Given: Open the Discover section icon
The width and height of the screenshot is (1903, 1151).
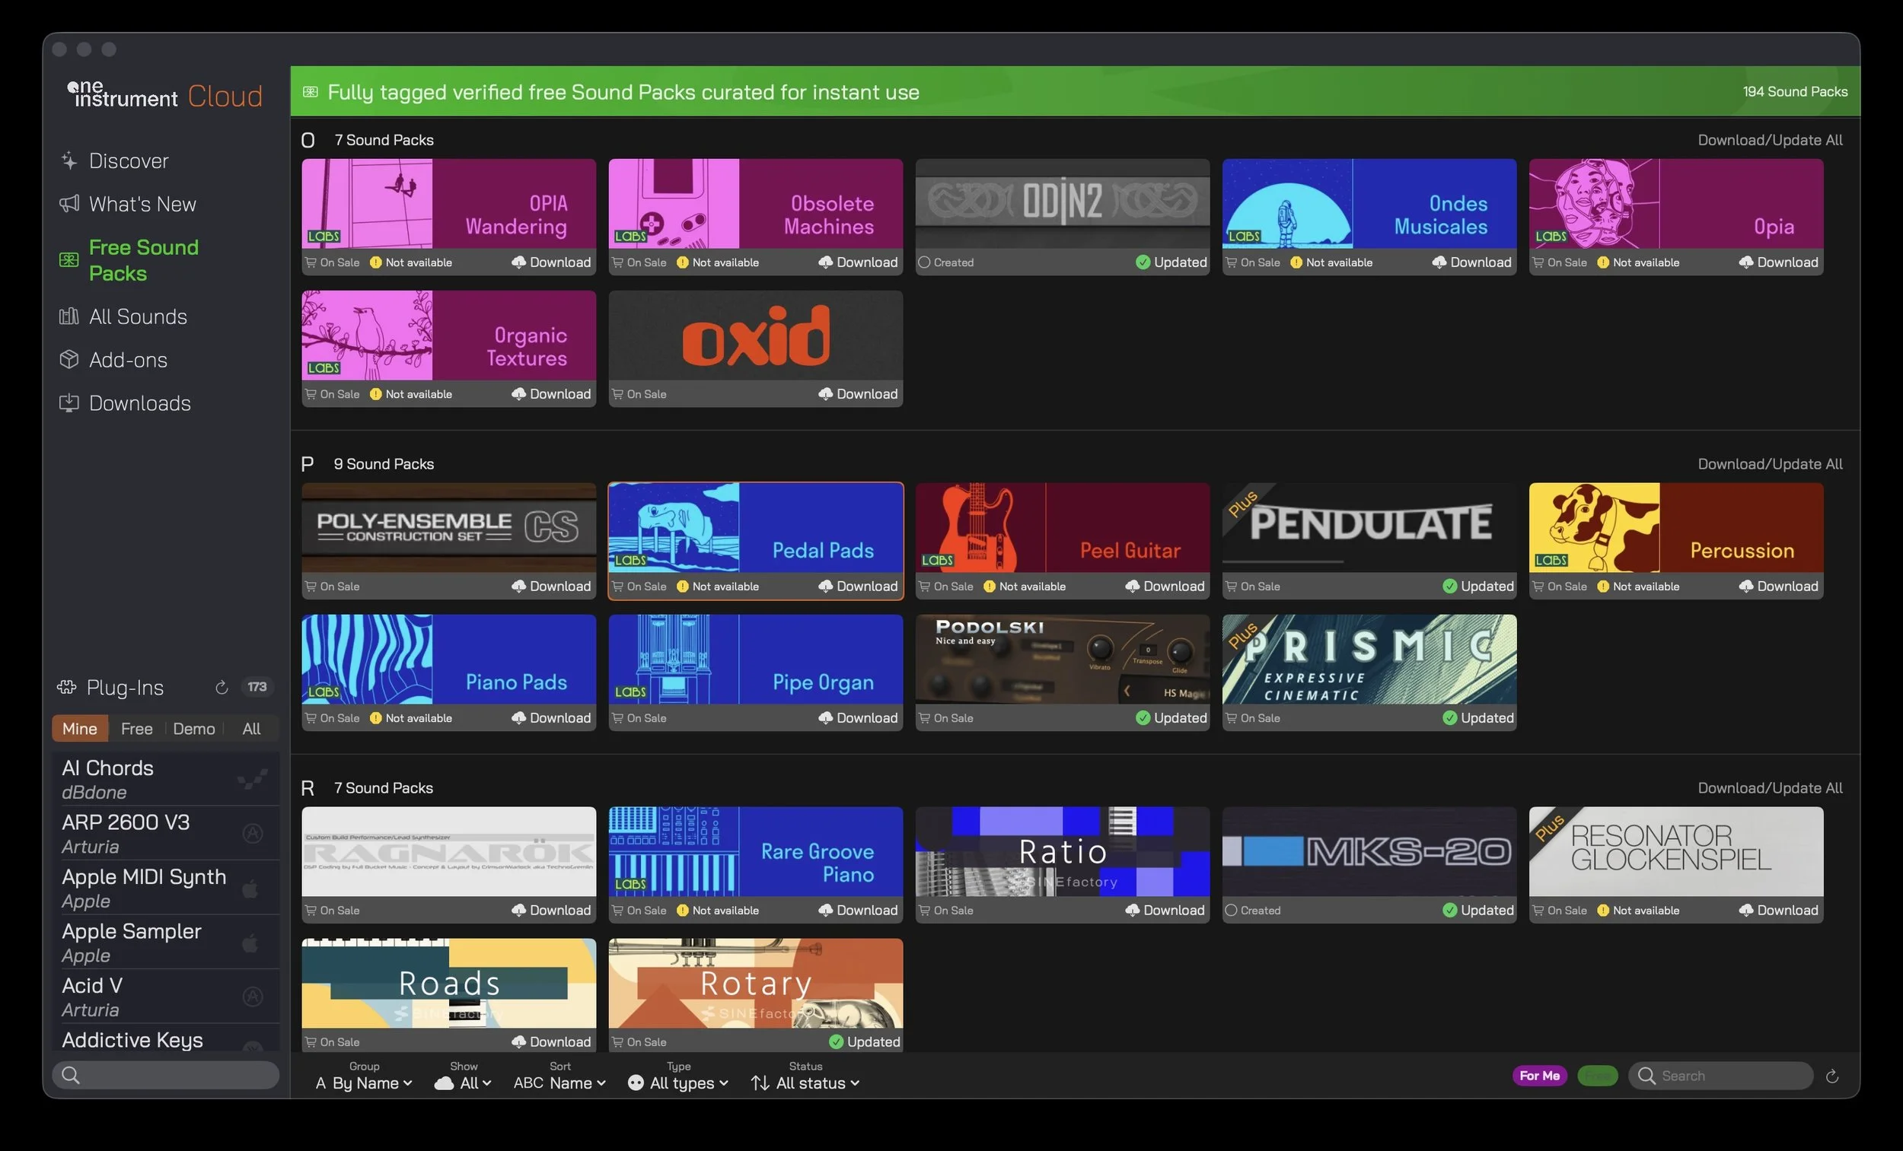Looking at the screenshot, I should pyautogui.click(x=69, y=161).
